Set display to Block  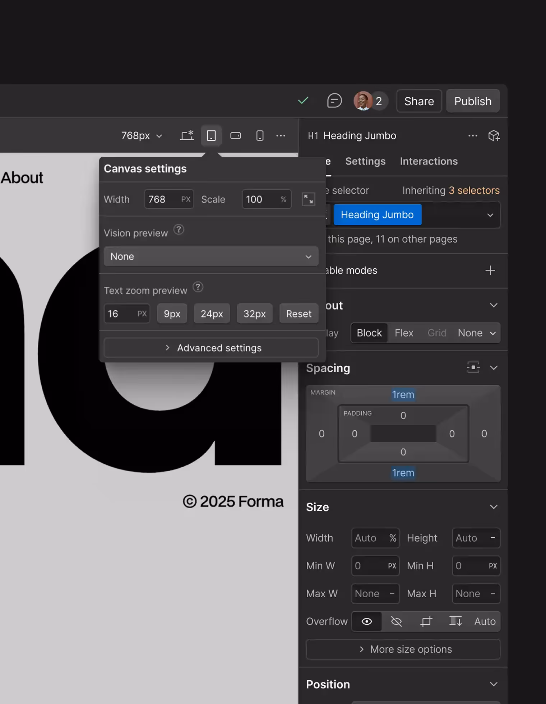369,333
